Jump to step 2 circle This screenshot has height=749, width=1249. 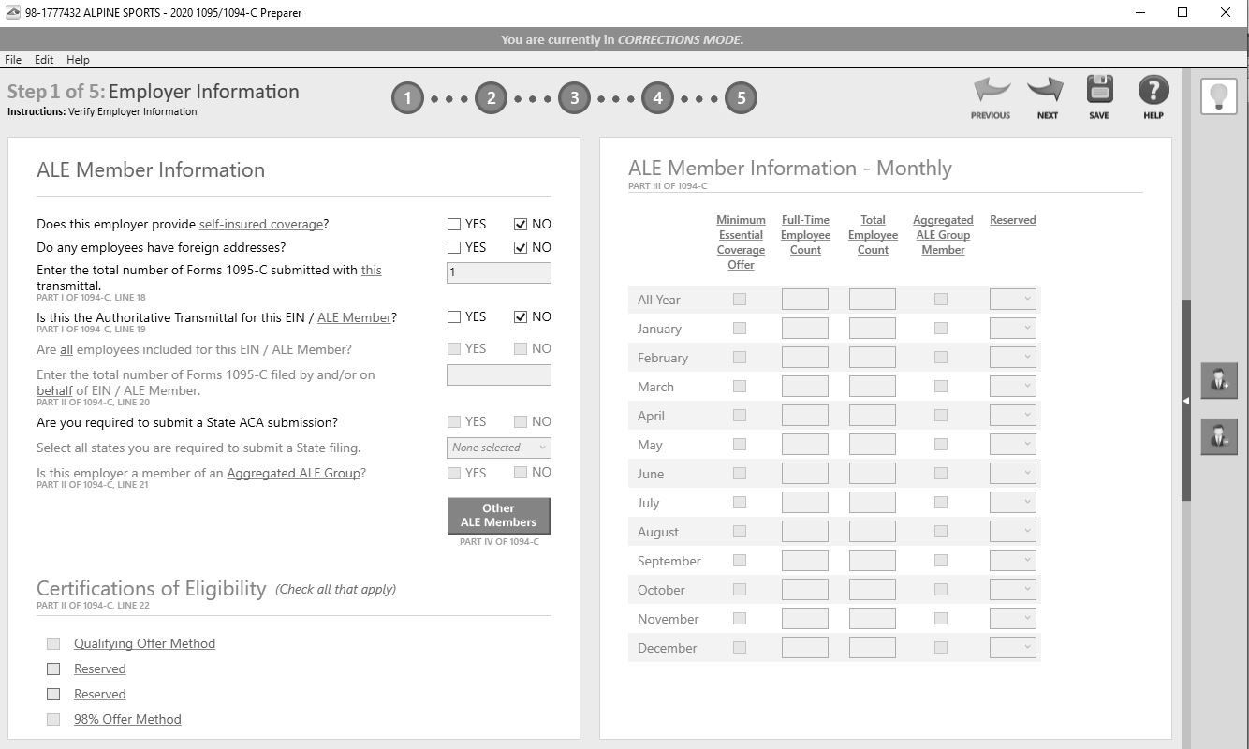click(491, 97)
